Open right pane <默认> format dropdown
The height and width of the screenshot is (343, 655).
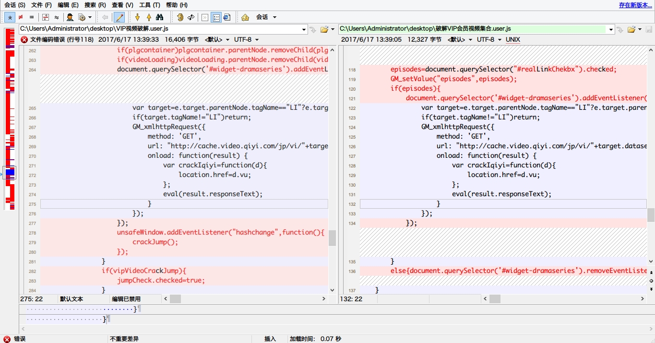(x=460, y=39)
